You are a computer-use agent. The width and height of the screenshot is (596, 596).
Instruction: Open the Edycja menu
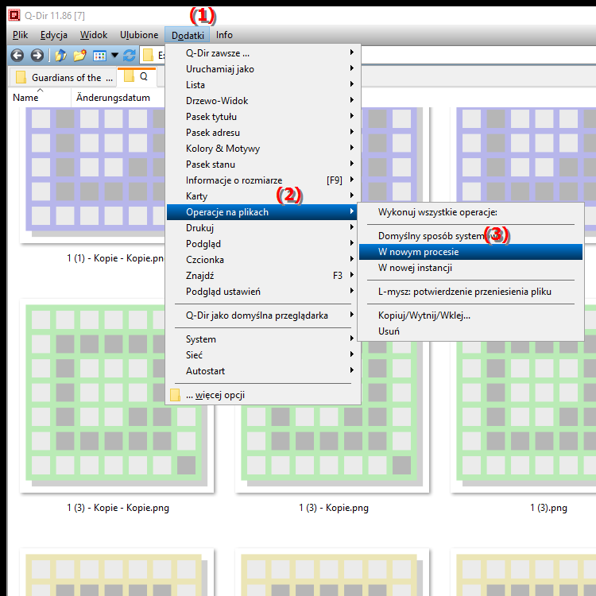tap(54, 35)
